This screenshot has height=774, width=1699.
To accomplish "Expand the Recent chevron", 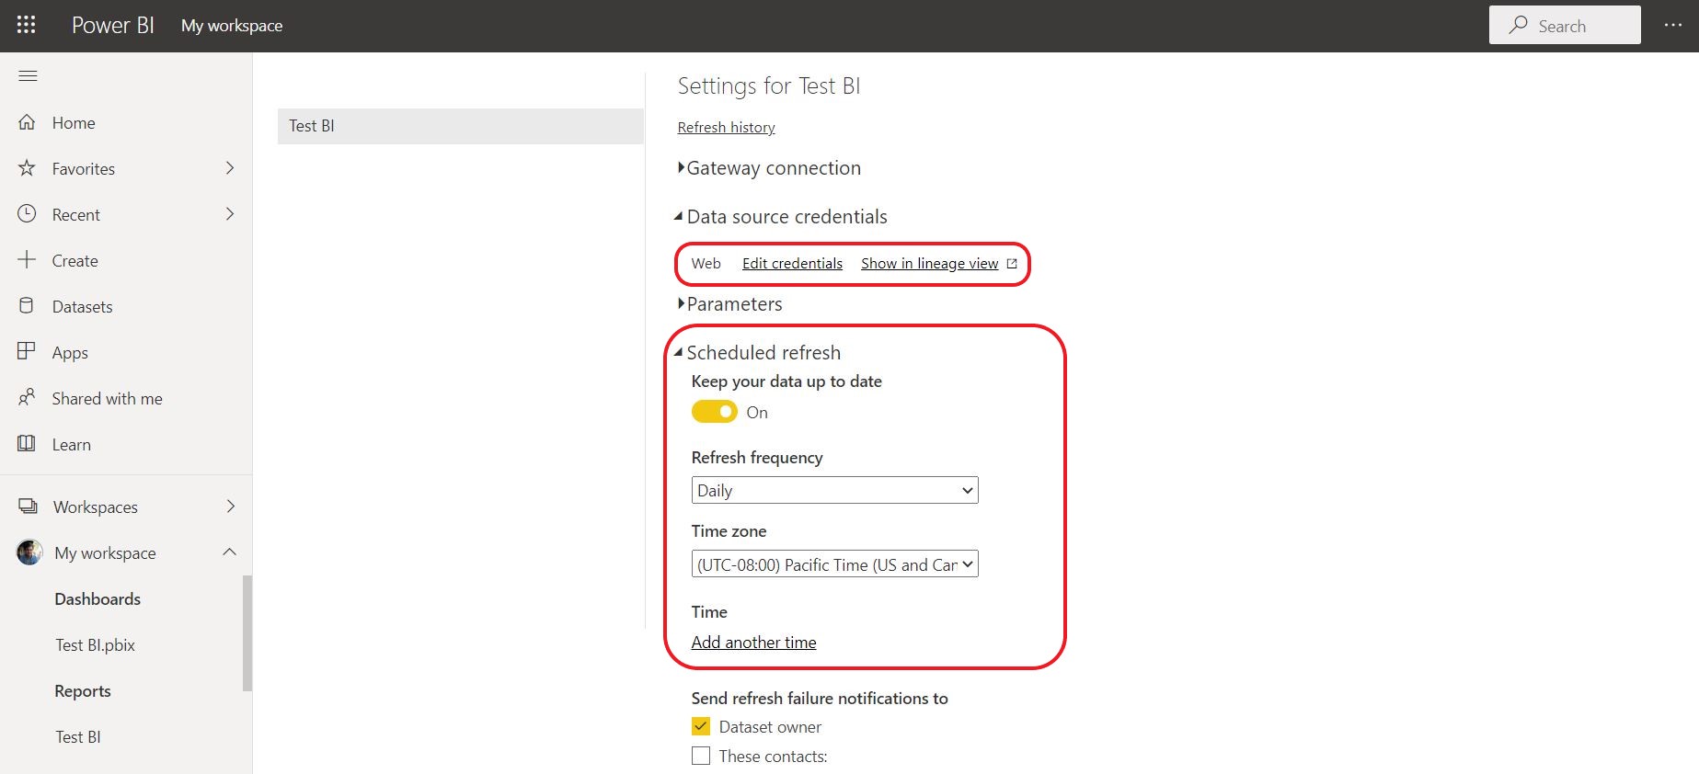I will 230,214.
